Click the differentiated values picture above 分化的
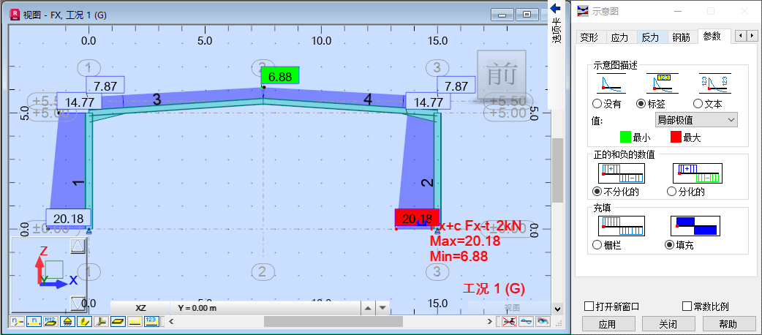Screen dimensions: 762x335 [x=697, y=173]
